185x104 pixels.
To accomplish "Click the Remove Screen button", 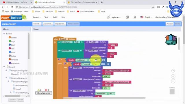I will point(73,24).
